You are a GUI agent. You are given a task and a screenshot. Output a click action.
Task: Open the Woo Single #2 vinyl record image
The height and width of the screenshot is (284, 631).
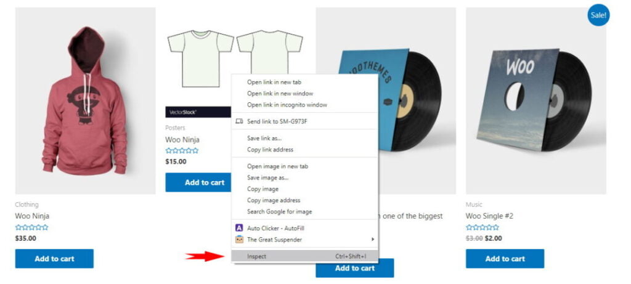[x=536, y=100]
